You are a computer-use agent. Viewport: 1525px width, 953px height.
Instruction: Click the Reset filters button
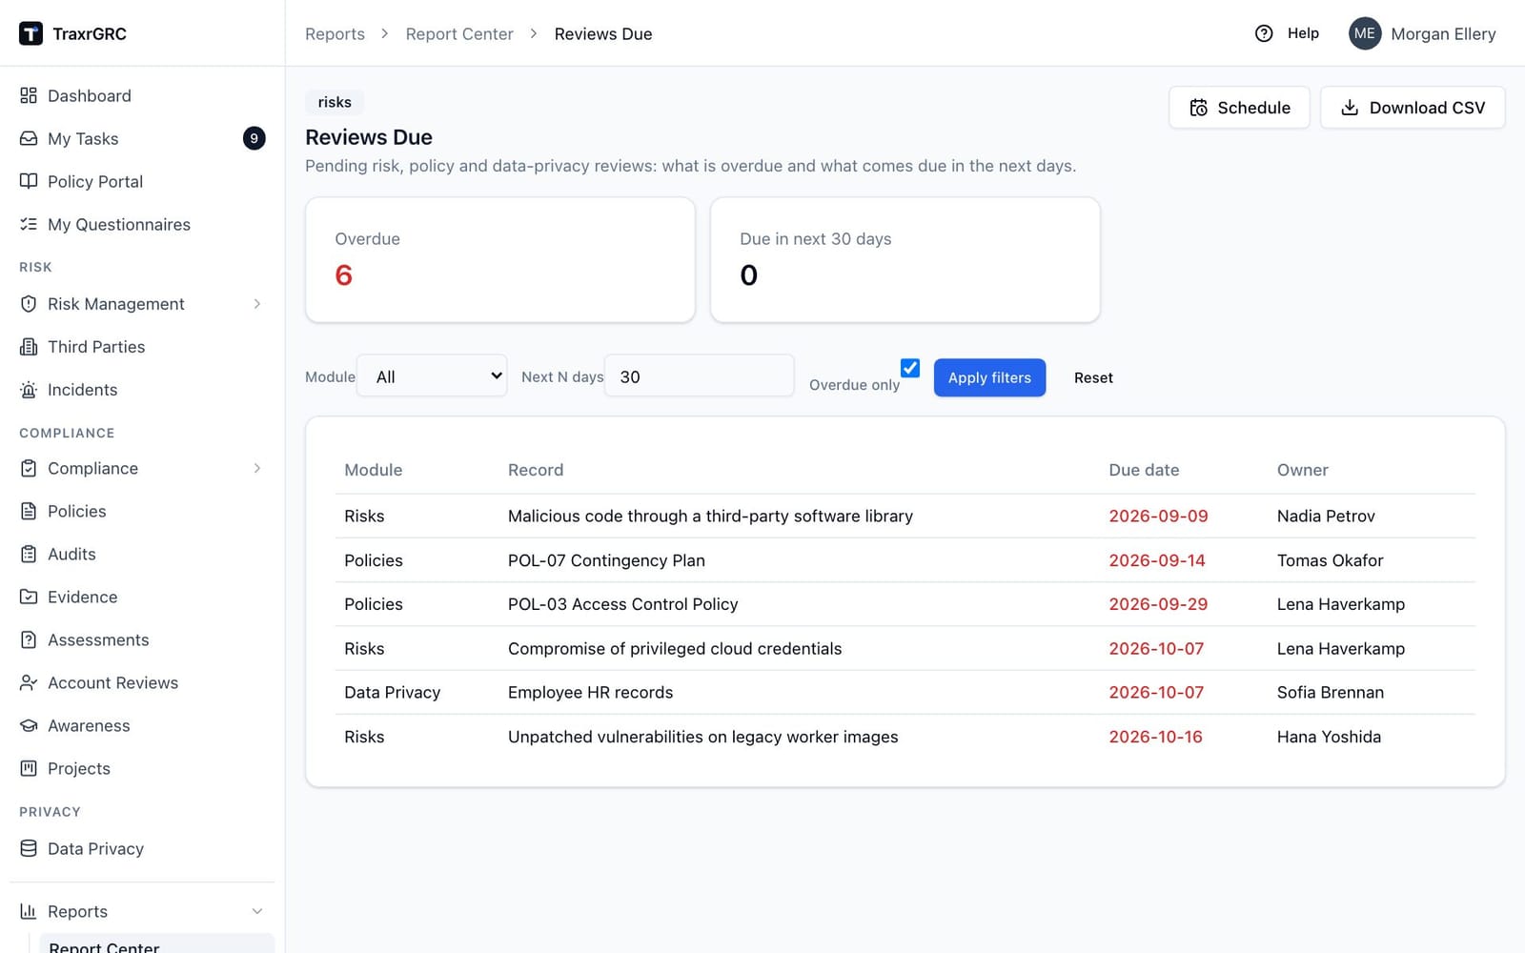click(1093, 377)
